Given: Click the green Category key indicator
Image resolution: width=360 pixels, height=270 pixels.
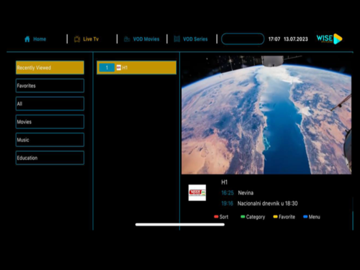Looking at the screenshot, I should tap(243, 217).
